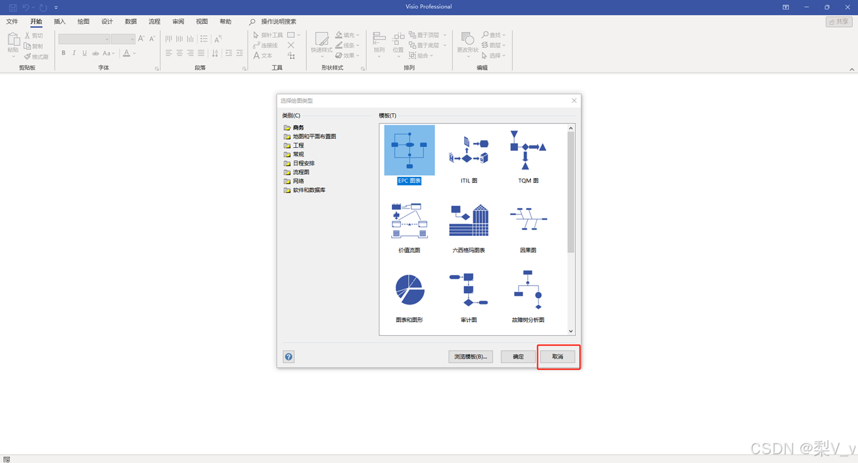Image resolution: width=858 pixels, height=463 pixels.
Task: Switch to the 数据 ribbon tab
Action: 131,21
